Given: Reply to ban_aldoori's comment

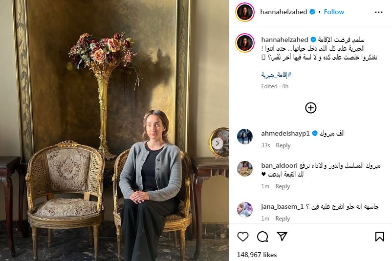Looking at the screenshot, I should coord(283,186).
